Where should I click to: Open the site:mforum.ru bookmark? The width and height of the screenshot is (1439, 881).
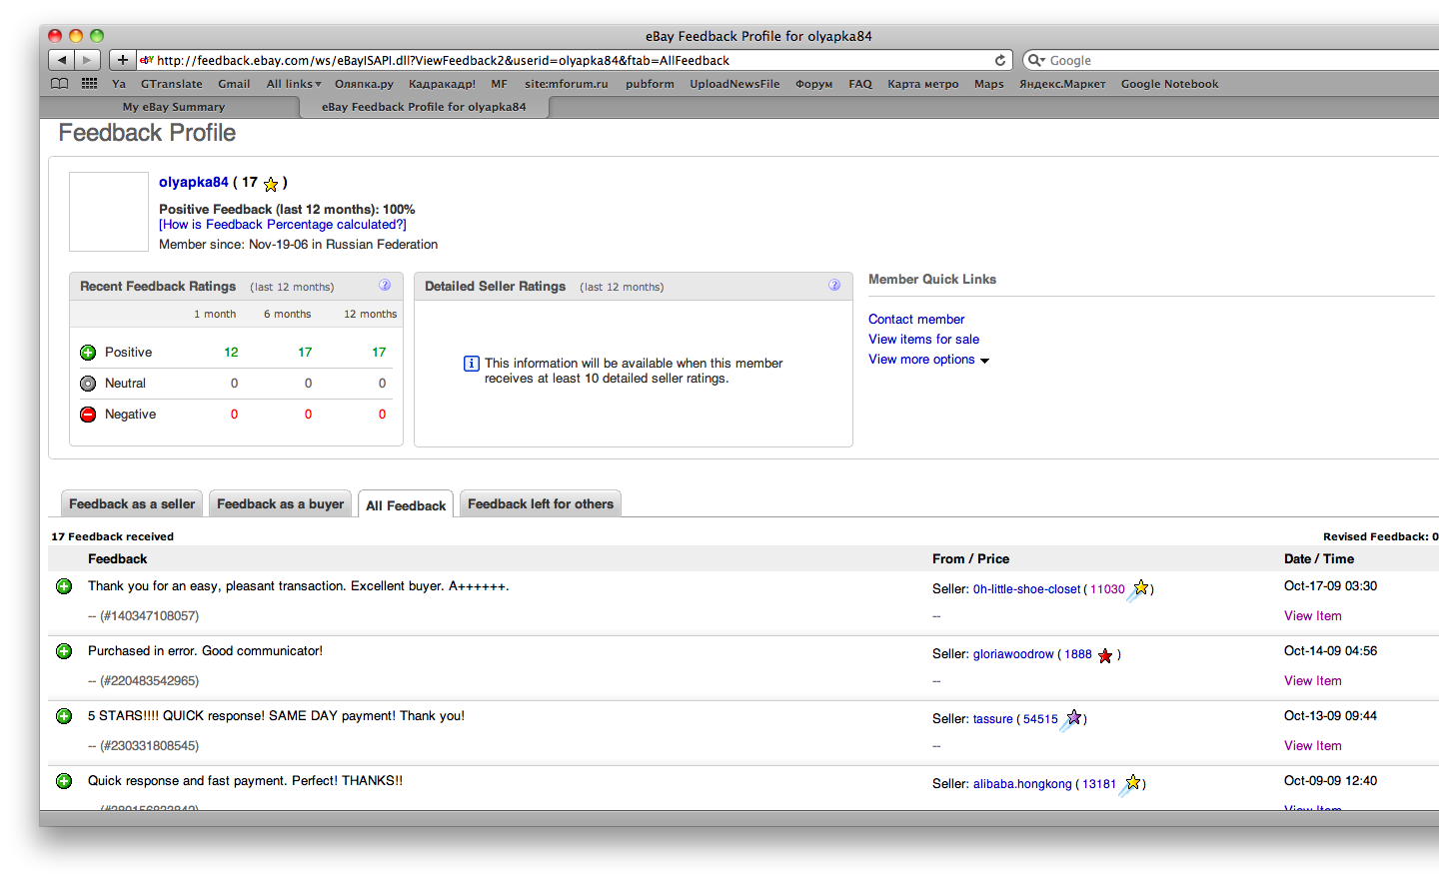click(x=567, y=84)
